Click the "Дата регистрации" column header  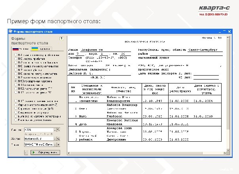tap(180, 89)
